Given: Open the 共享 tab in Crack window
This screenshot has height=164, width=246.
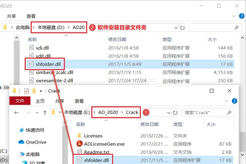Looking at the screenshot, I should point(60,101).
